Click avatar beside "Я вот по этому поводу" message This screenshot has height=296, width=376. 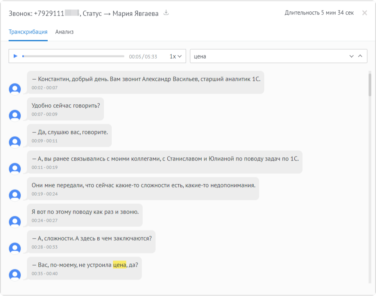[15, 222]
